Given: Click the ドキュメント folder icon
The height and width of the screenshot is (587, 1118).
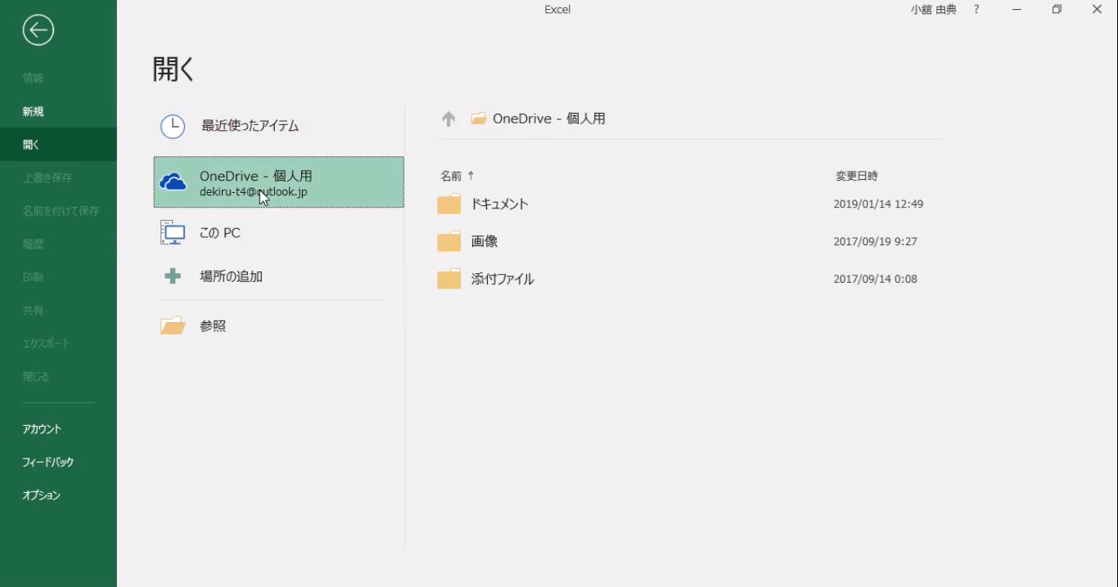Looking at the screenshot, I should [449, 204].
